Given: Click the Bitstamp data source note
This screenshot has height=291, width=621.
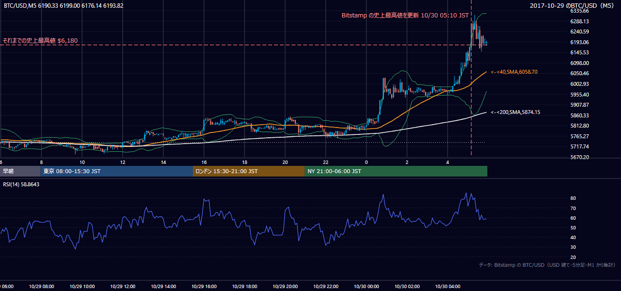Looking at the screenshot, I should [x=547, y=265].
